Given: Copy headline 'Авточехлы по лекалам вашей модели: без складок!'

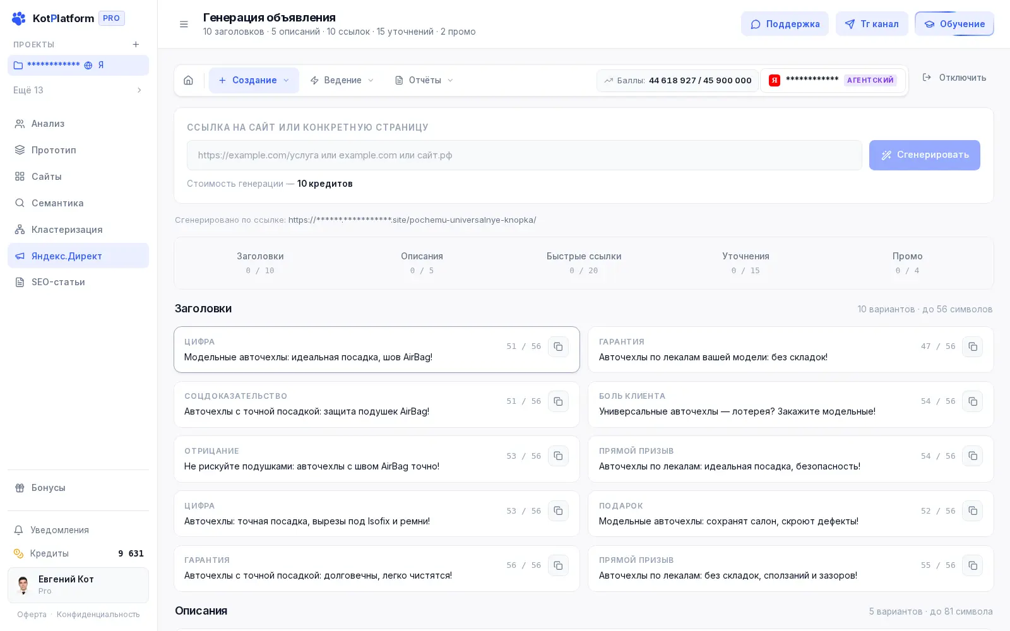Looking at the screenshot, I should coord(973,346).
